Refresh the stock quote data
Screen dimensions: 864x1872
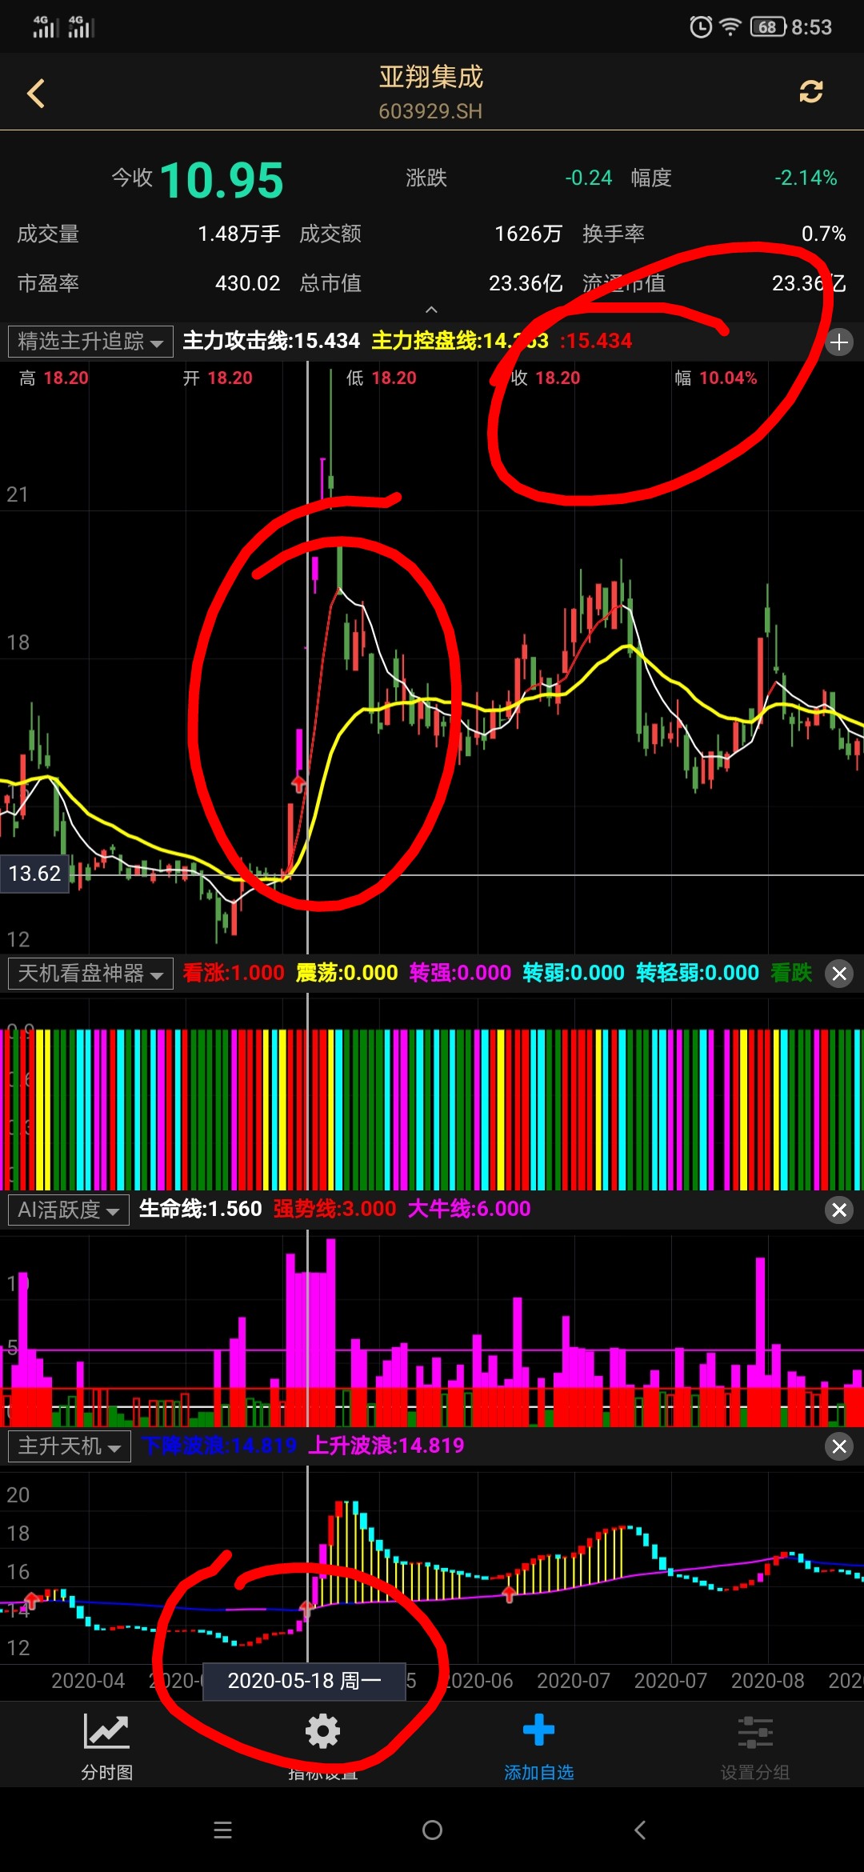click(810, 92)
